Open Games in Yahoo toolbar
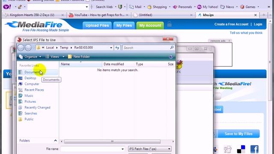The image size is (274, 154). (x=248, y=7)
